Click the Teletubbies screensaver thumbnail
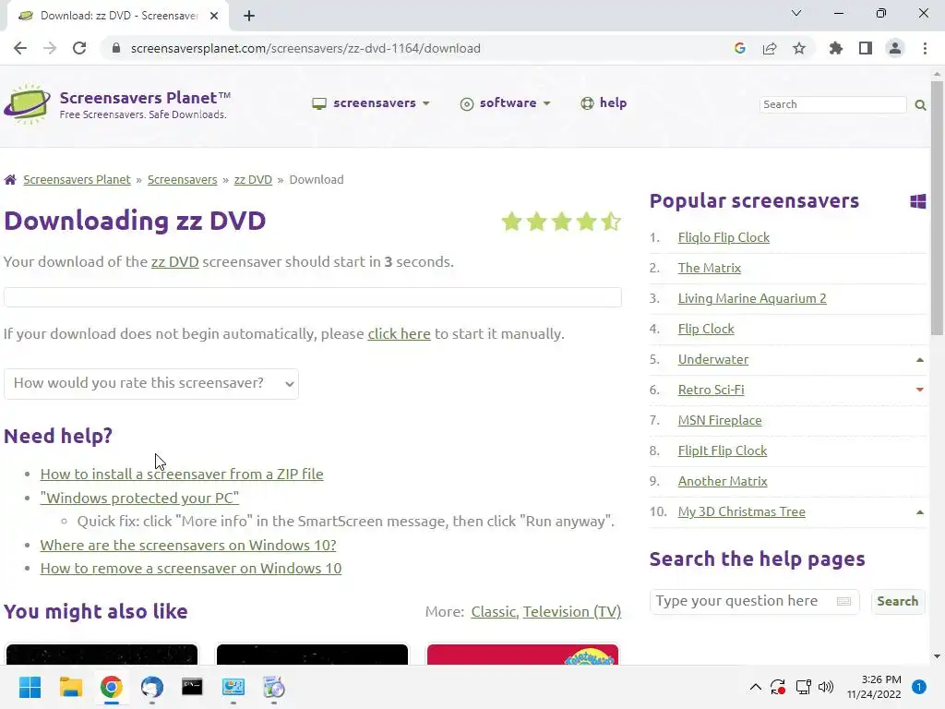Viewport: 945px width, 709px height. tap(522, 655)
